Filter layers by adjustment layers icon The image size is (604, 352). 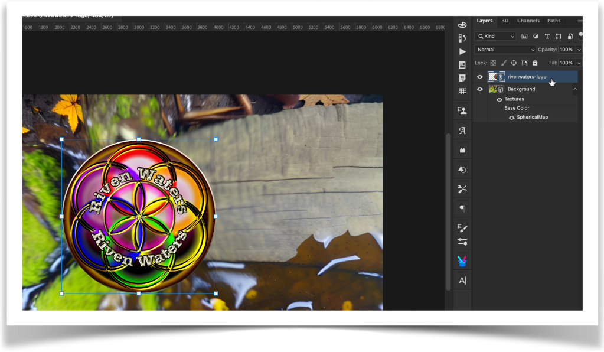pyautogui.click(x=536, y=37)
